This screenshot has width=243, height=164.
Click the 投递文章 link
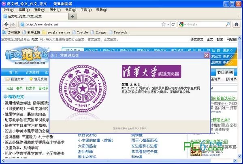coord(15,79)
